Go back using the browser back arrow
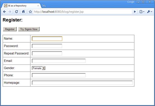 click(4, 12)
